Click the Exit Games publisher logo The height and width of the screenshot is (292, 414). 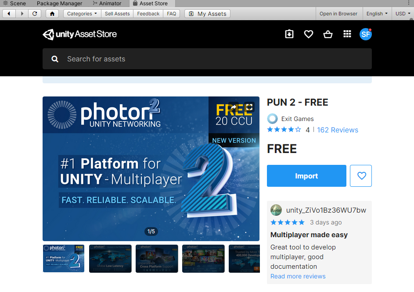272,119
